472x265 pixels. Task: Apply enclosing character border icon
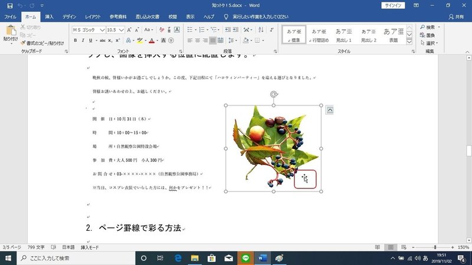[x=177, y=30]
